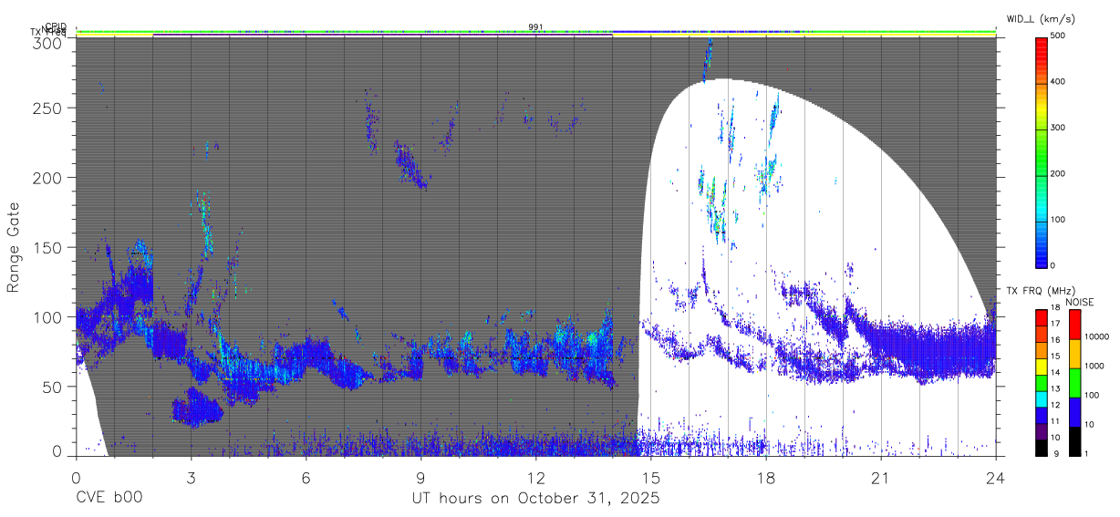Image resolution: width=1120 pixels, height=517 pixels.
Task: Click the yellow 14–15 MHz TX FRQ swatch
Action: [1040, 366]
